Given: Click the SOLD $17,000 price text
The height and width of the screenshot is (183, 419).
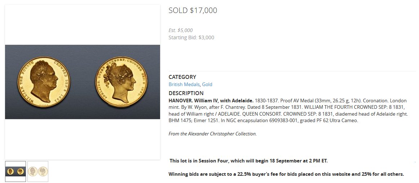Looking at the screenshot, I should coord(193,10).
